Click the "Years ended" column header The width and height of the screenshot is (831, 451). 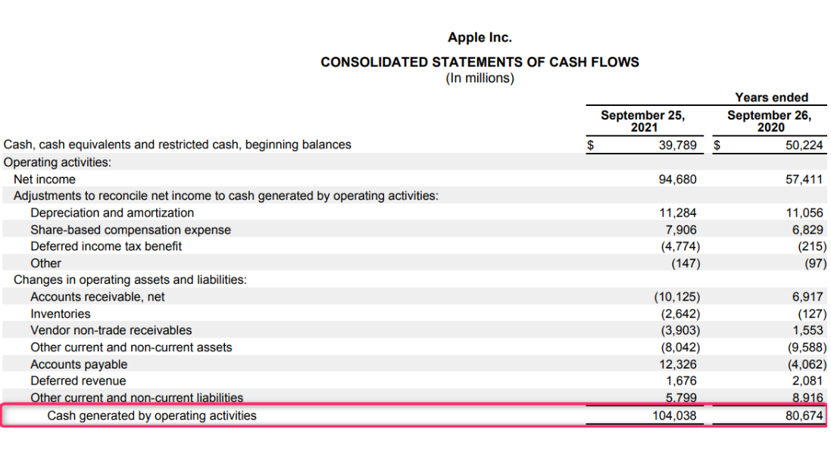(771, 98)
